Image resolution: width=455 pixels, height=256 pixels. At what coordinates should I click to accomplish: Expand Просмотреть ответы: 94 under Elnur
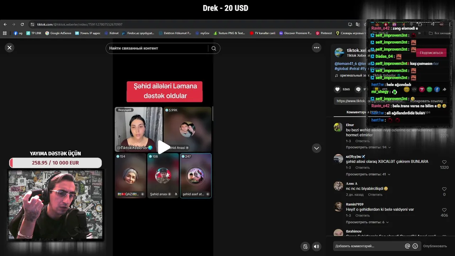click(x=368, y=147)
